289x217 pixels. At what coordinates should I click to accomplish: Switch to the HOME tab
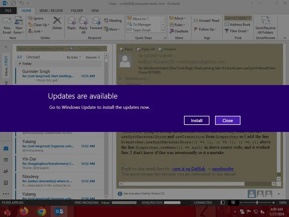26,11
